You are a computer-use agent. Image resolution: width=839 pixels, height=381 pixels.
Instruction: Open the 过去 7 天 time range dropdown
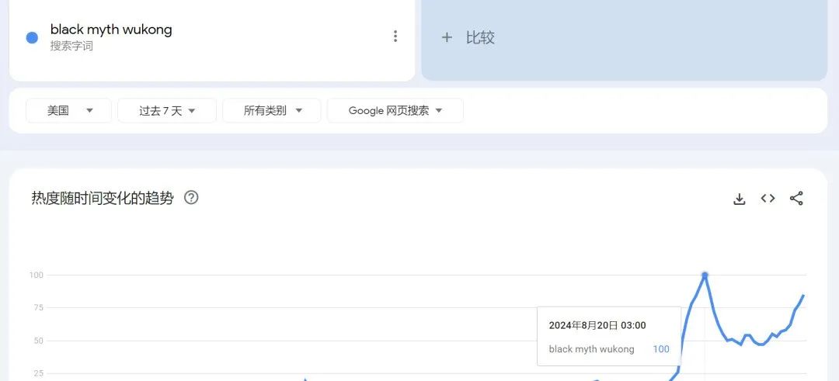(167, 111)
